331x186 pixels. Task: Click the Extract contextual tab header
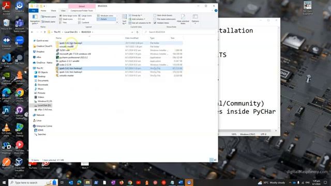(x=82, y=6)
